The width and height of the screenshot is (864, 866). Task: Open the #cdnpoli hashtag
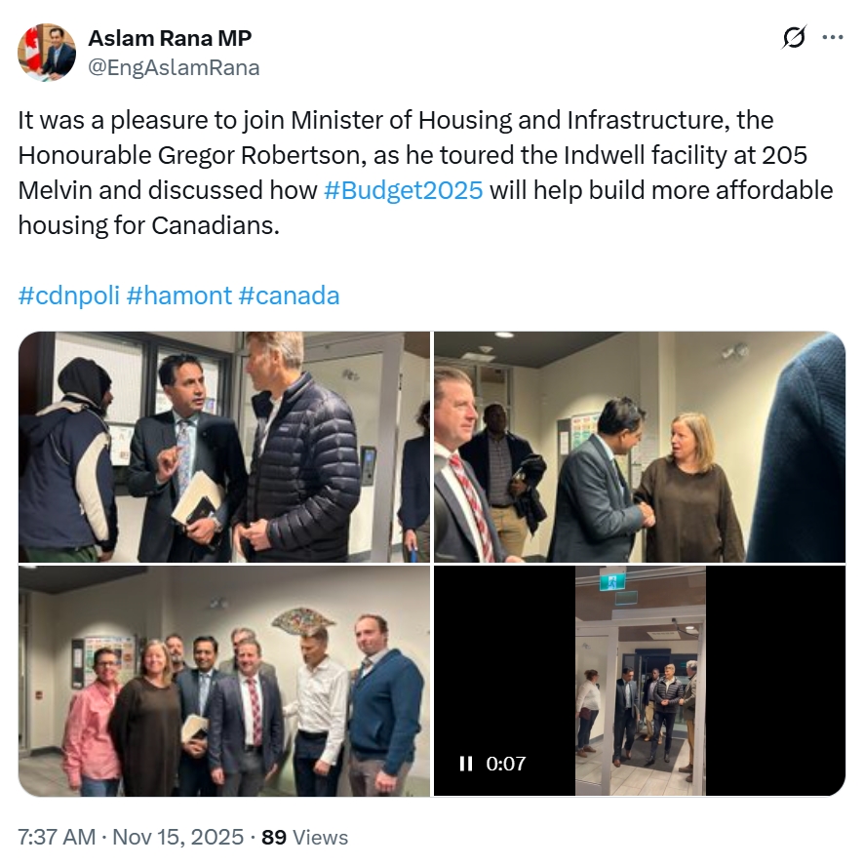[x=69, y=295]
